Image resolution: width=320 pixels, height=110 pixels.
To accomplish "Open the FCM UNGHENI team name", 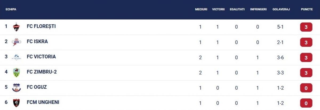I will (x=43, y=102).
